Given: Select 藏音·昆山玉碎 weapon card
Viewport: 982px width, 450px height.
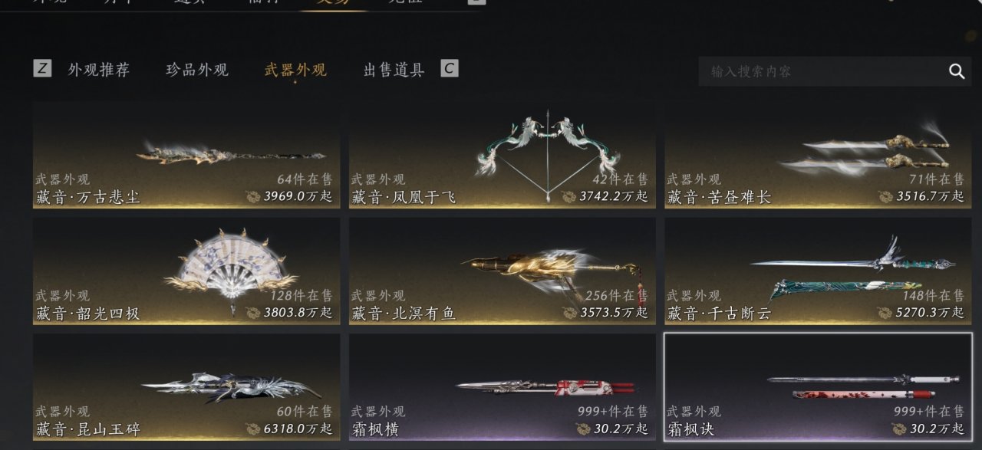Looking at the screenshot, I should click(x=186, y=386).
